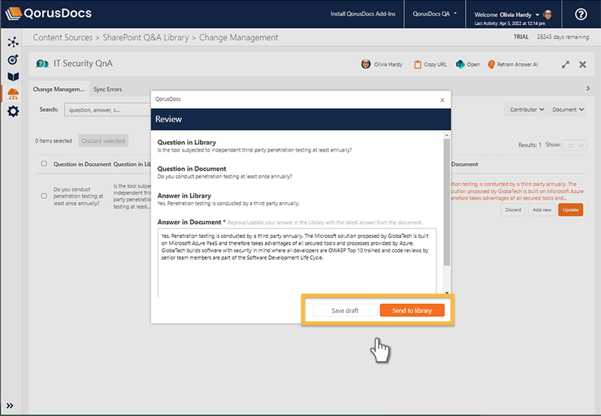Click the IT Security QnA title
The width and height of the screenshot is (601, 416).
[x=83, y=64]
